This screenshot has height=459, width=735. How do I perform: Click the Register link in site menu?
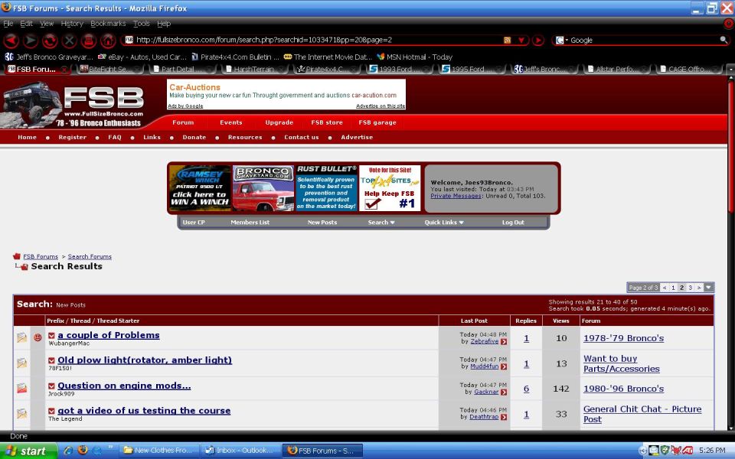tap(72, 137)
